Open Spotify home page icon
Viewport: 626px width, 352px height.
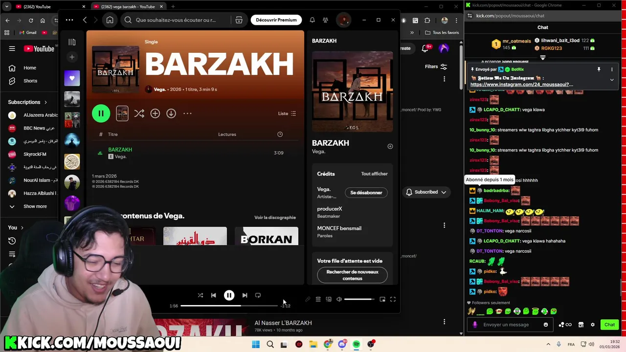click(x=110, y=20)
